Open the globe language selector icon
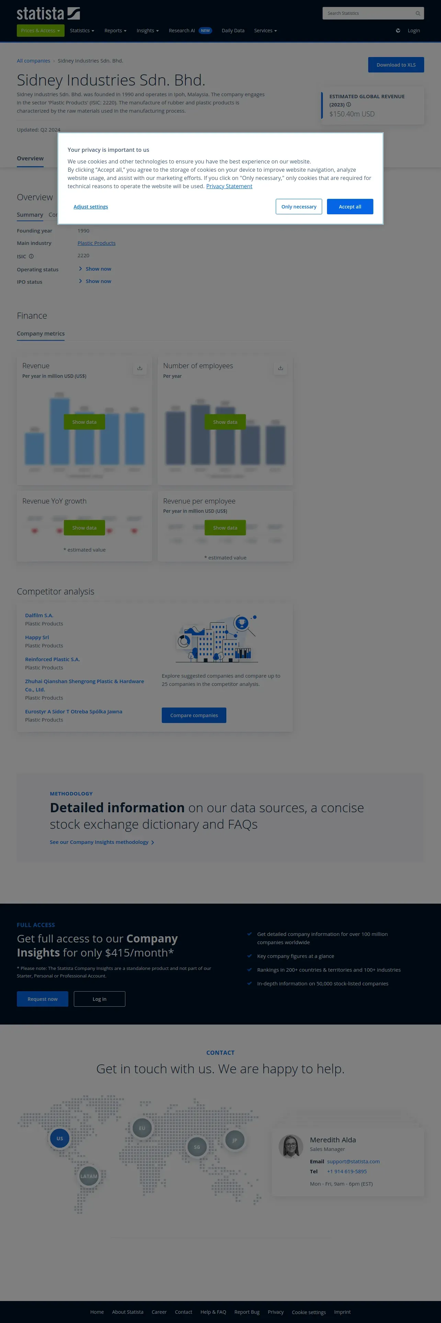The image size is (441, 1323). coord(398,31)
